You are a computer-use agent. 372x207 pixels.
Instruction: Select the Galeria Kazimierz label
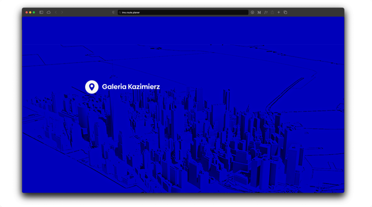tap(131, 87)
